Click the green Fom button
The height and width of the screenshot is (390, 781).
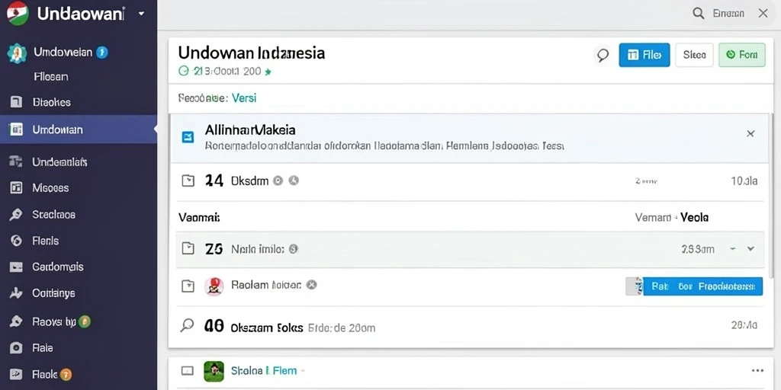point(741,55)
